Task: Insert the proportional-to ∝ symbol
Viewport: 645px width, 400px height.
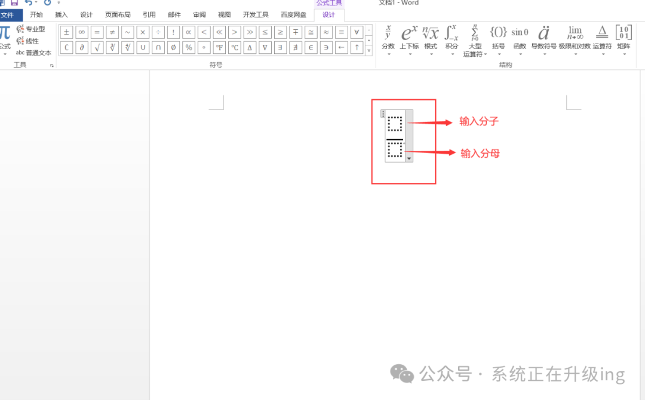Action: [x=188, y=32]
